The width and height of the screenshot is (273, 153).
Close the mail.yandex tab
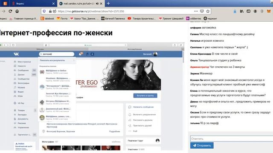[x=101, y=3]
